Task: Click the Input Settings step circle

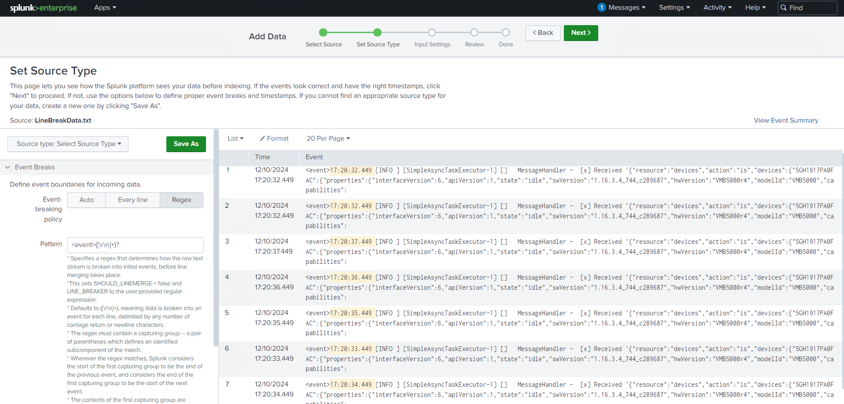Action: 432,32
